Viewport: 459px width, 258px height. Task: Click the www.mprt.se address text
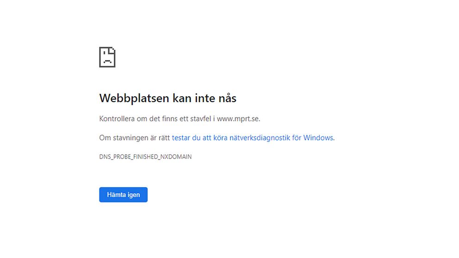238,119
